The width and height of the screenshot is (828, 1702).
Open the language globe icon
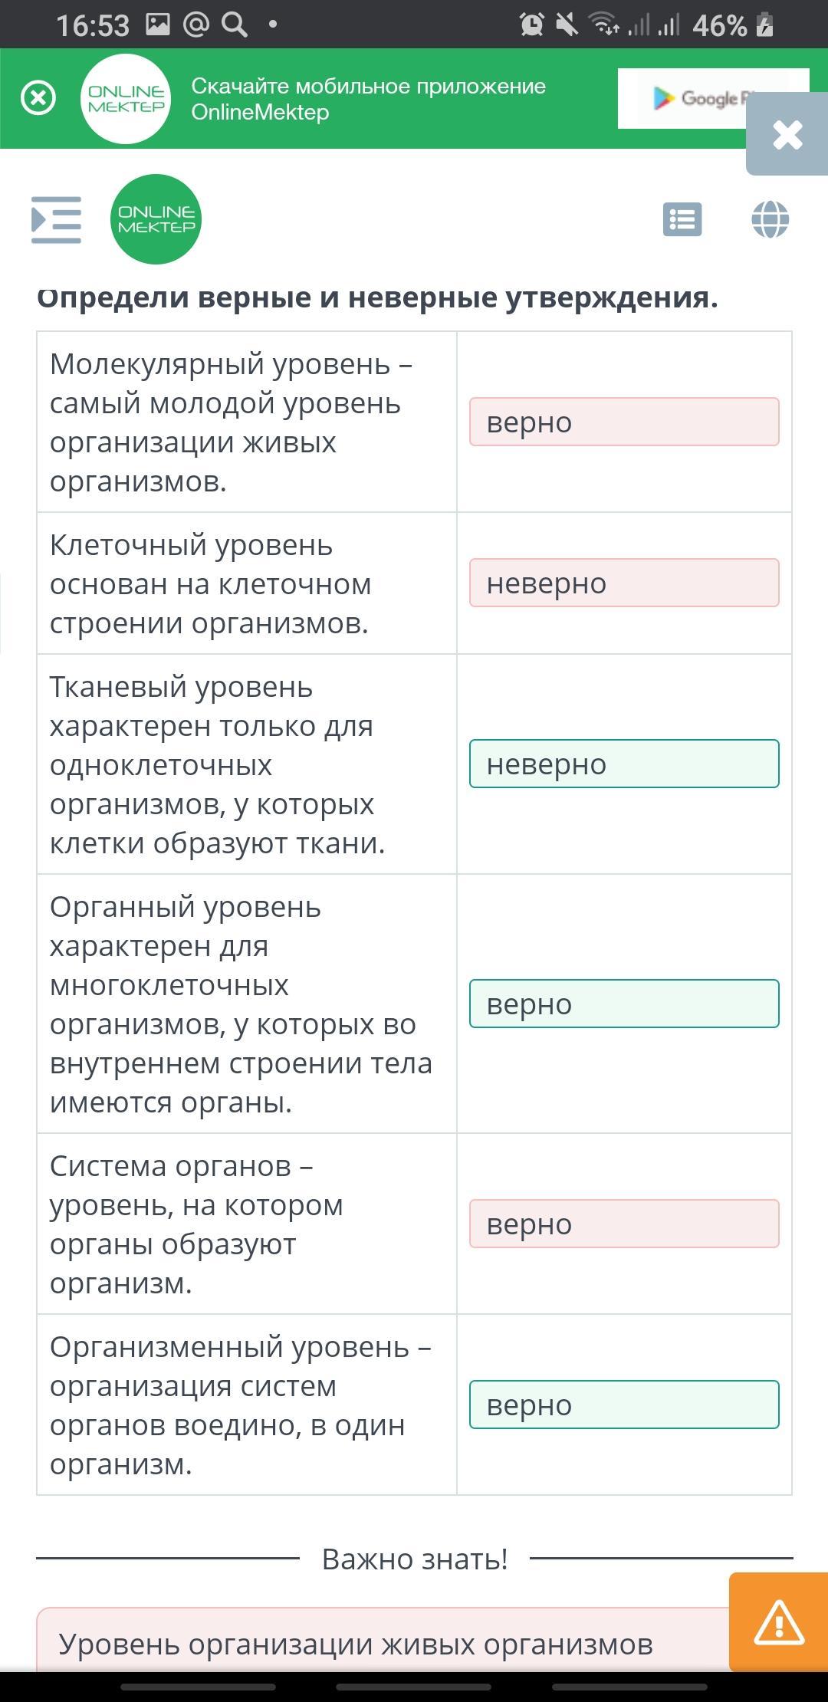[x=770, y=220]
